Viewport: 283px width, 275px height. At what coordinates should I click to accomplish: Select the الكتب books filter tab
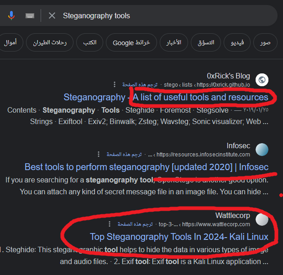click(90, 42)
